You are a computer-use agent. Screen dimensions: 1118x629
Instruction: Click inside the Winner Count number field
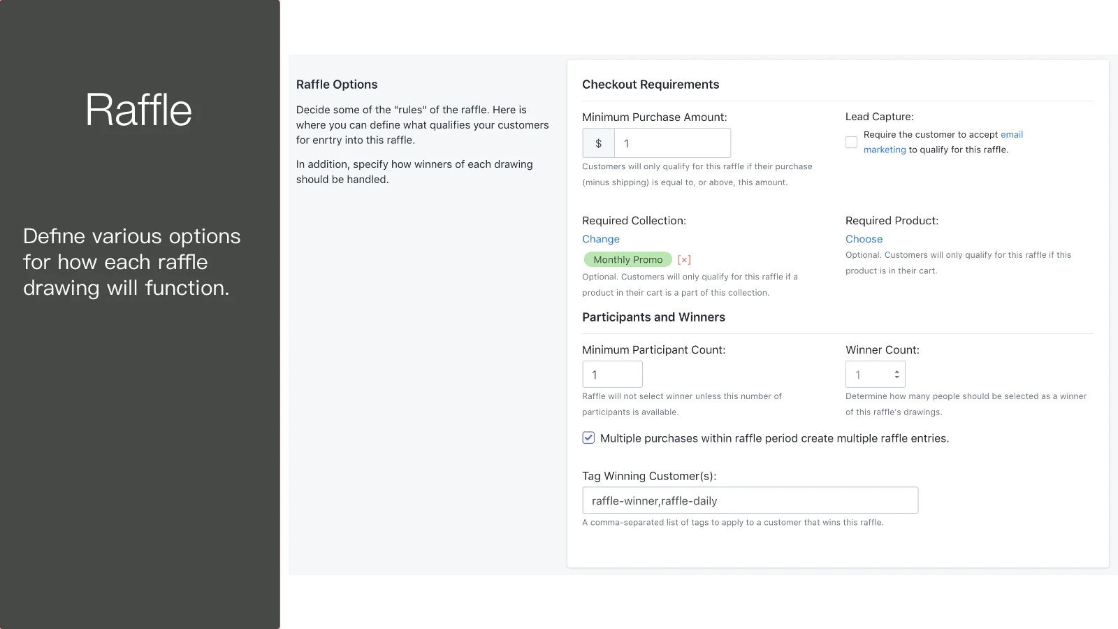(x=866, y=375)
